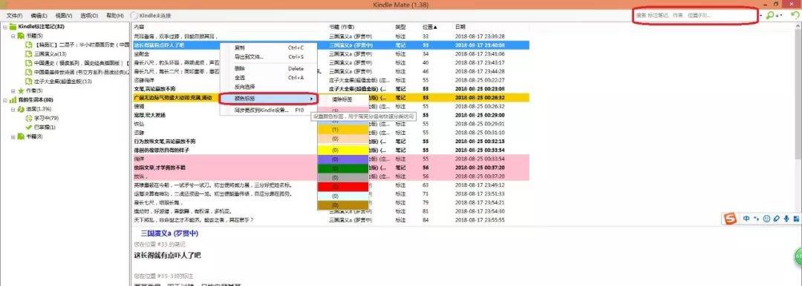Viewport: 802px width, 286px height.
Task: Open the 编辑(E) menu
Action: 39,16
